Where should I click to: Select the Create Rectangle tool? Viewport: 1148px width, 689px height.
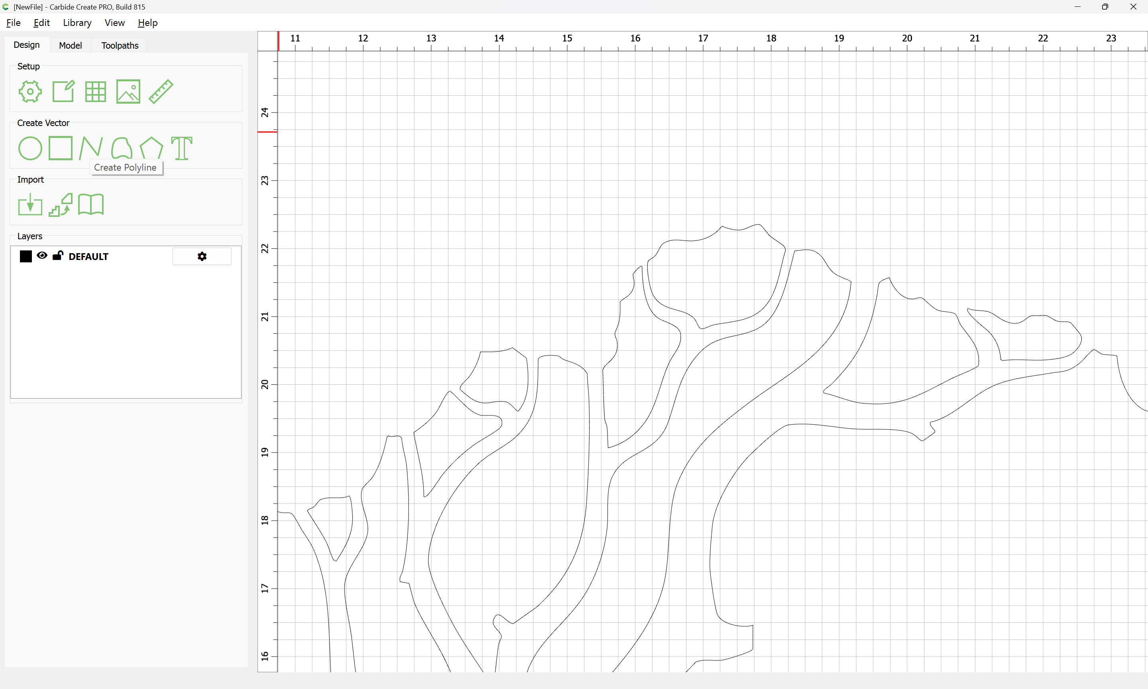click(61, 148)
